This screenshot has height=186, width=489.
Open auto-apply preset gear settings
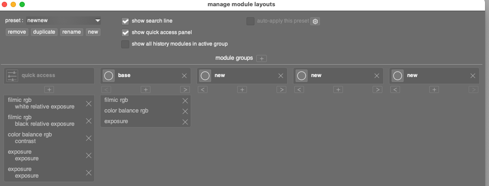click(315, 21)
